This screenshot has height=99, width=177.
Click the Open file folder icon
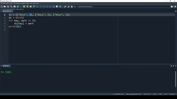point(5,7)
